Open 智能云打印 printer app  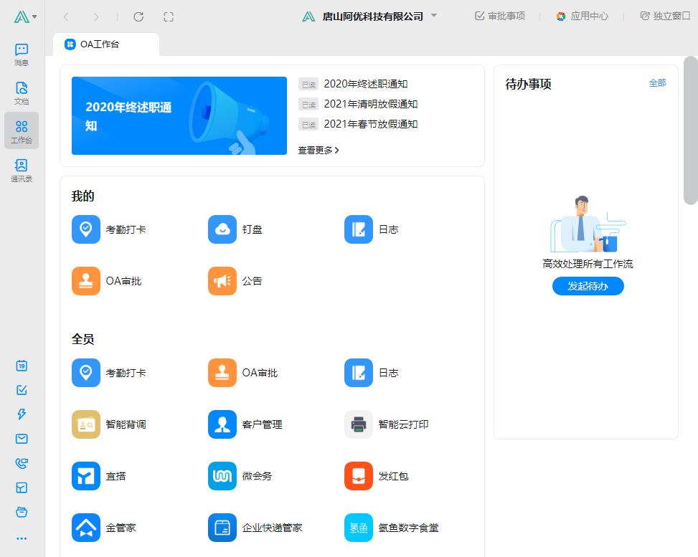359,424
